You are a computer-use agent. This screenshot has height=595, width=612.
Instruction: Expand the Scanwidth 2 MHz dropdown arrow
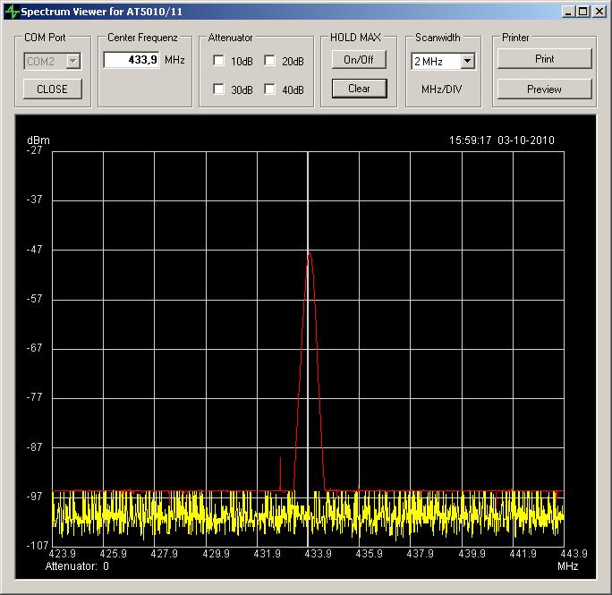pyautogui.click(x=467, y=62)
